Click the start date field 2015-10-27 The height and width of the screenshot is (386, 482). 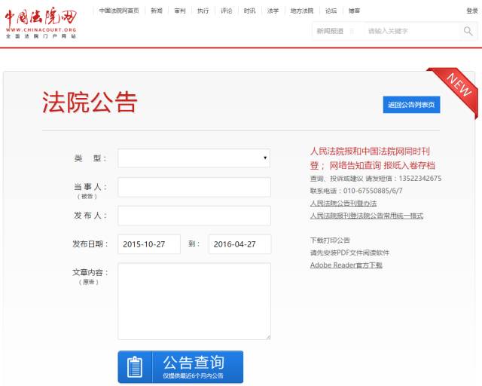tap(149, 244)
